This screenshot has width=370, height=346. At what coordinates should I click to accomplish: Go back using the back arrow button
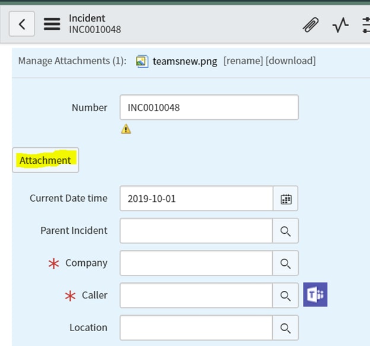point(22,24)
